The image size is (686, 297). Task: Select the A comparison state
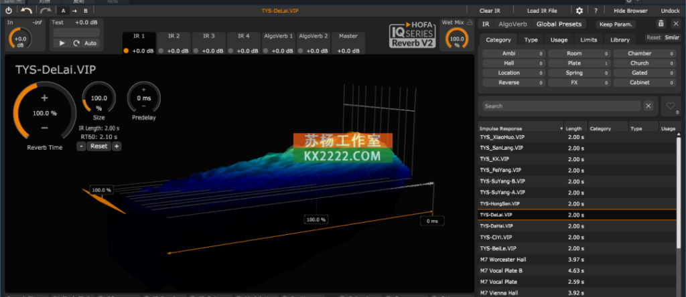(x=64, y=11)
